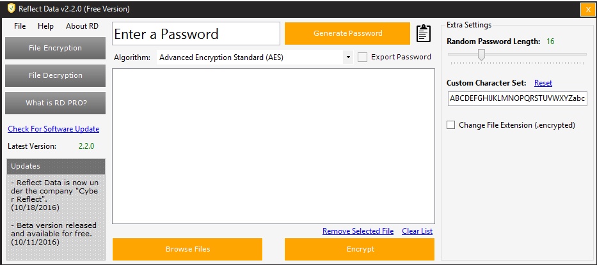The width and height of the screenshot is (597, 265).
Task: Click the Generate Password button
Action: click(x=347, y=33)
